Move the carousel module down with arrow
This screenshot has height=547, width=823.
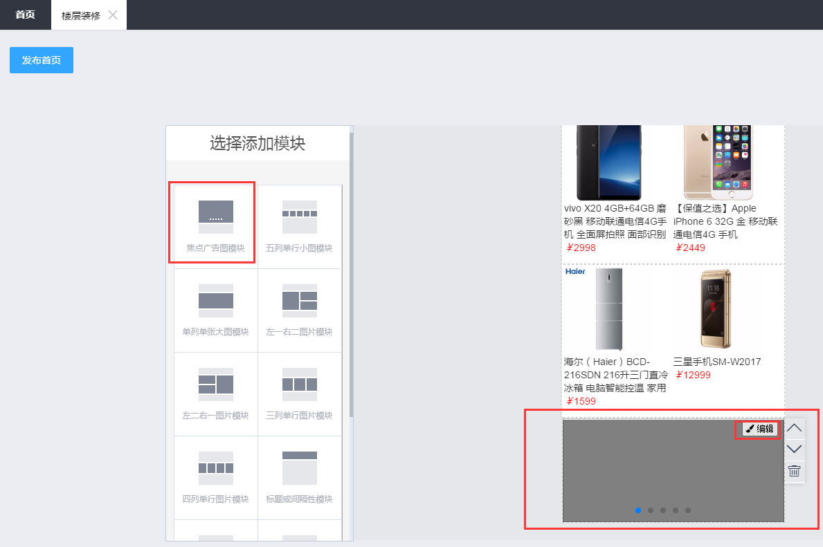click(x=794, y=449)
